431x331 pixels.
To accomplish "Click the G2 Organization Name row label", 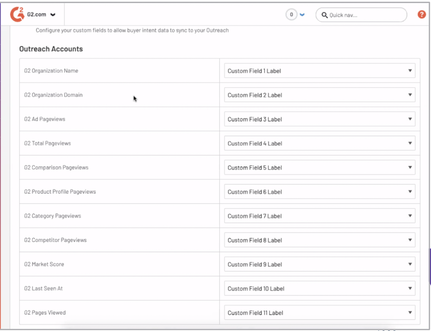I will click(51, 71).
